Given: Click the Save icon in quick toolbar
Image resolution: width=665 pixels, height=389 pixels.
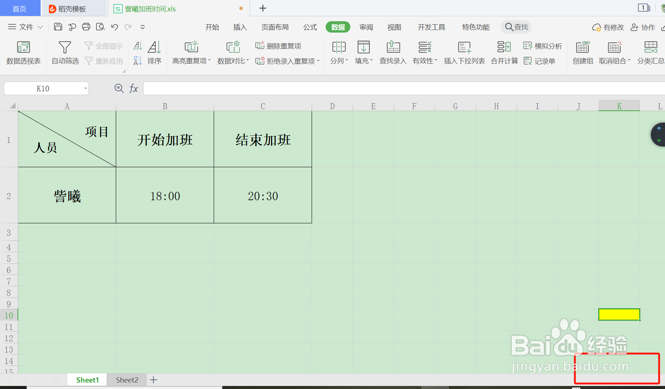Looking at the screenshot, I should [58, 27].
